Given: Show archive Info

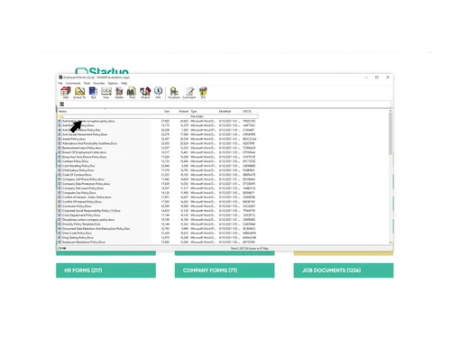Looking at the screenshot, I should click(158, 93).
